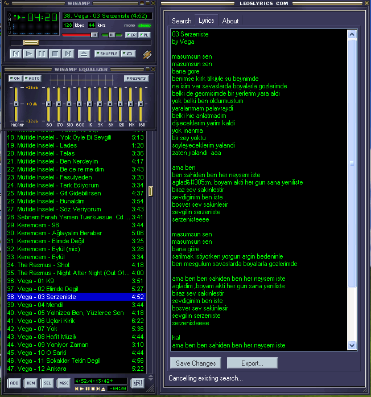Select playlist item 34 The Rasmus - Shot
Screen dimensions: 371x397
[76, 265]
